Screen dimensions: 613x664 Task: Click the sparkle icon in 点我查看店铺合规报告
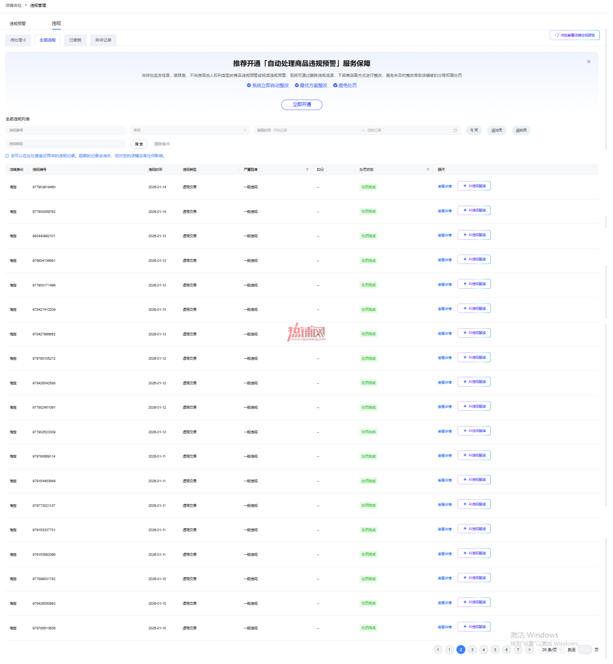(x=557, y=35)
